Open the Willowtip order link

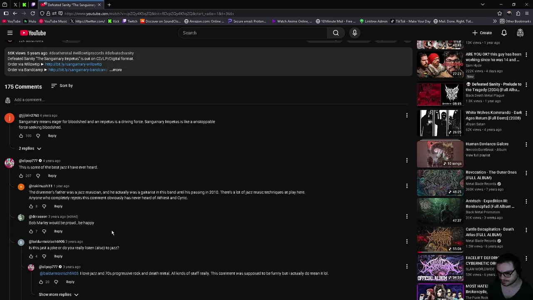pyautogui.click(x=73, y=64)
